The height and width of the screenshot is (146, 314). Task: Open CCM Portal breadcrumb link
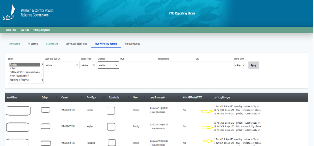[x=25, y=30]
